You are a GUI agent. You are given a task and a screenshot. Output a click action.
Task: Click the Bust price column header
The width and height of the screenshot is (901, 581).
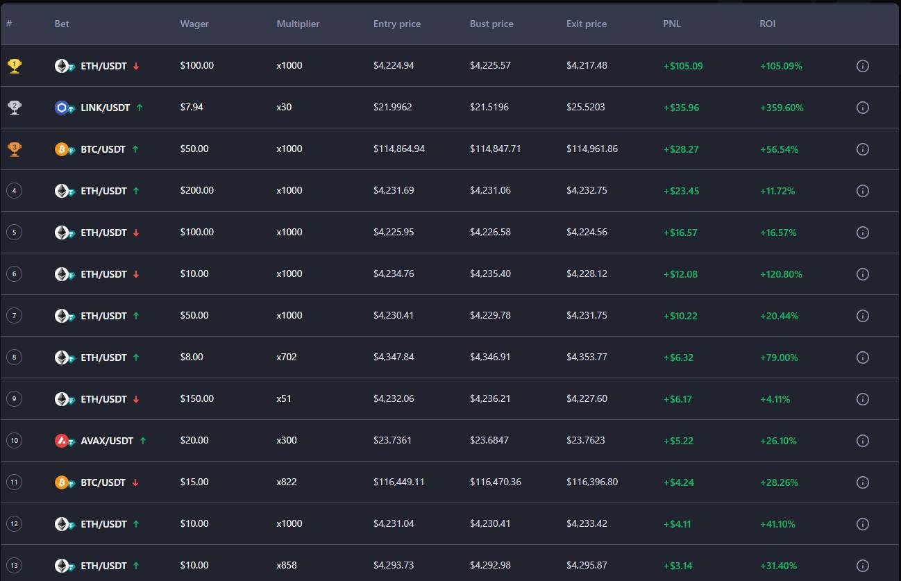point(491,24)
